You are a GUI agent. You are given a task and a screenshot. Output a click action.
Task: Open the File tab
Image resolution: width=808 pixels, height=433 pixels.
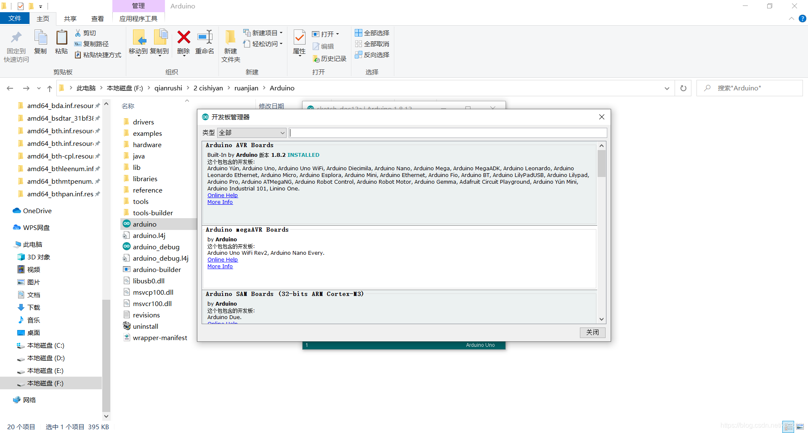[x=15, y=18]
